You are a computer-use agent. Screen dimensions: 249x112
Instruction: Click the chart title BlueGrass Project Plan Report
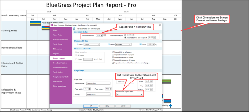[91, 5]
